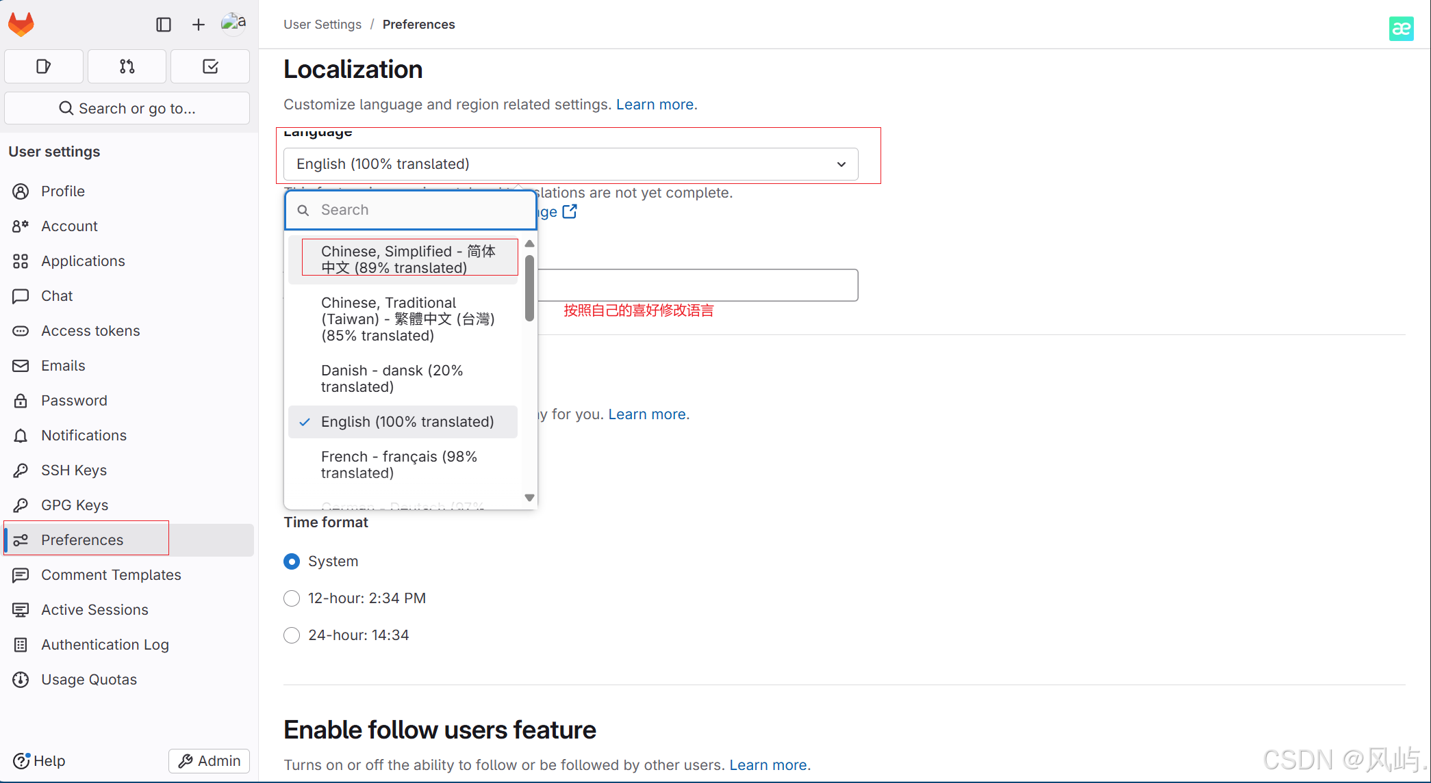1431x783 pixels.
Task: Click the language list scrollbar down arrow
Action: coord(529,498)
